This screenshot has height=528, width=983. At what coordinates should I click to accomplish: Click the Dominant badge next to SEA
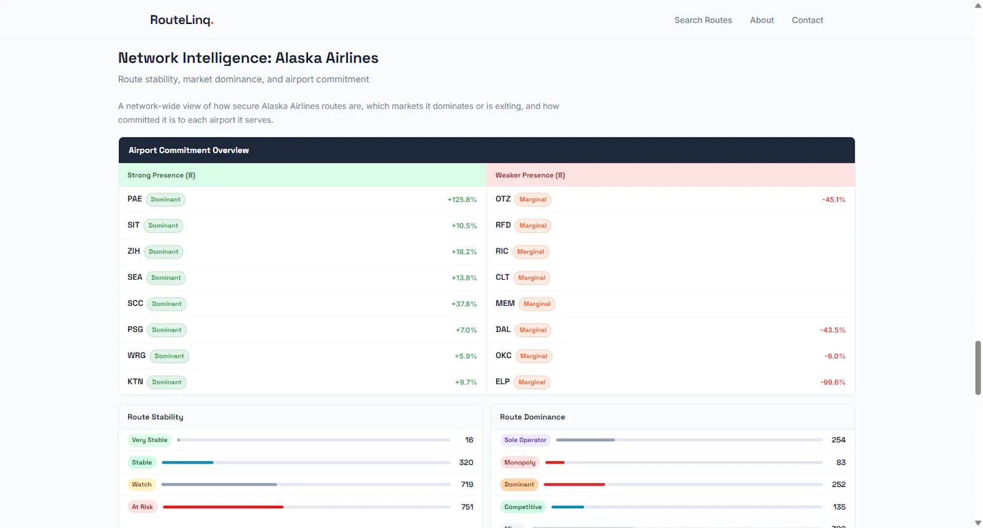pyautogui.click(x=166, y=278)
